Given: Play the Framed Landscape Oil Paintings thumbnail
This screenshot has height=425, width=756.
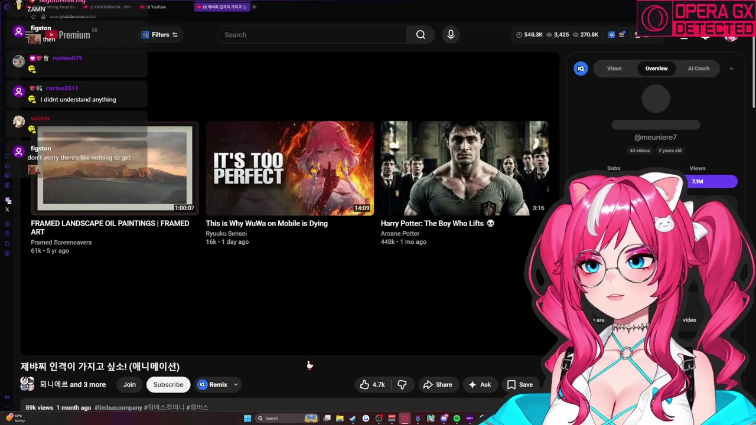Looking at the screenshot, I should 115,168.
